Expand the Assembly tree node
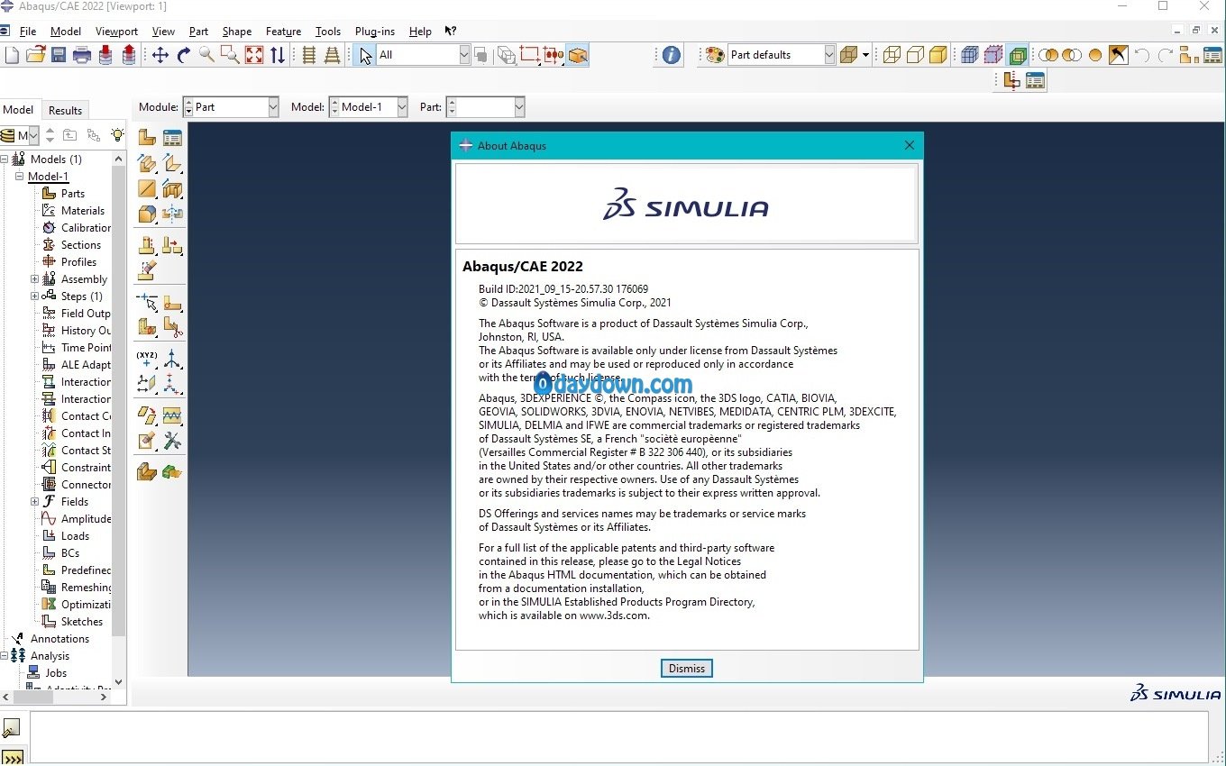Screen dimensions: 1226x766 35,279
